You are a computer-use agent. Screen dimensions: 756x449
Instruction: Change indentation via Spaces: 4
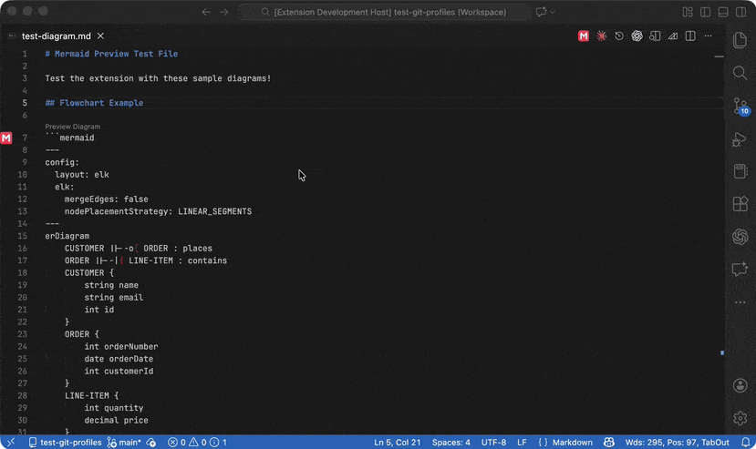450,443
